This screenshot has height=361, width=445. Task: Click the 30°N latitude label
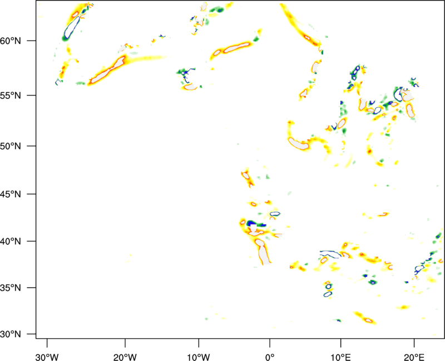point(11,334)
